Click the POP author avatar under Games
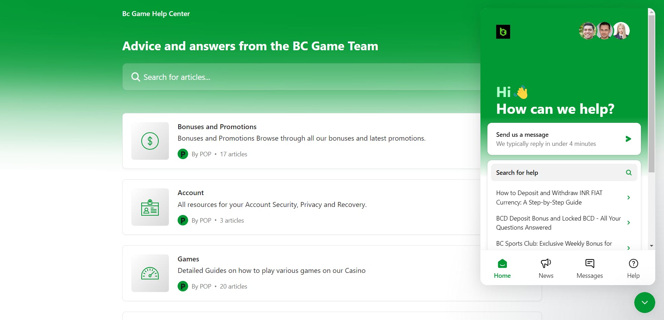The height and width of the screenshot is (320, 664). click(183, 286)
